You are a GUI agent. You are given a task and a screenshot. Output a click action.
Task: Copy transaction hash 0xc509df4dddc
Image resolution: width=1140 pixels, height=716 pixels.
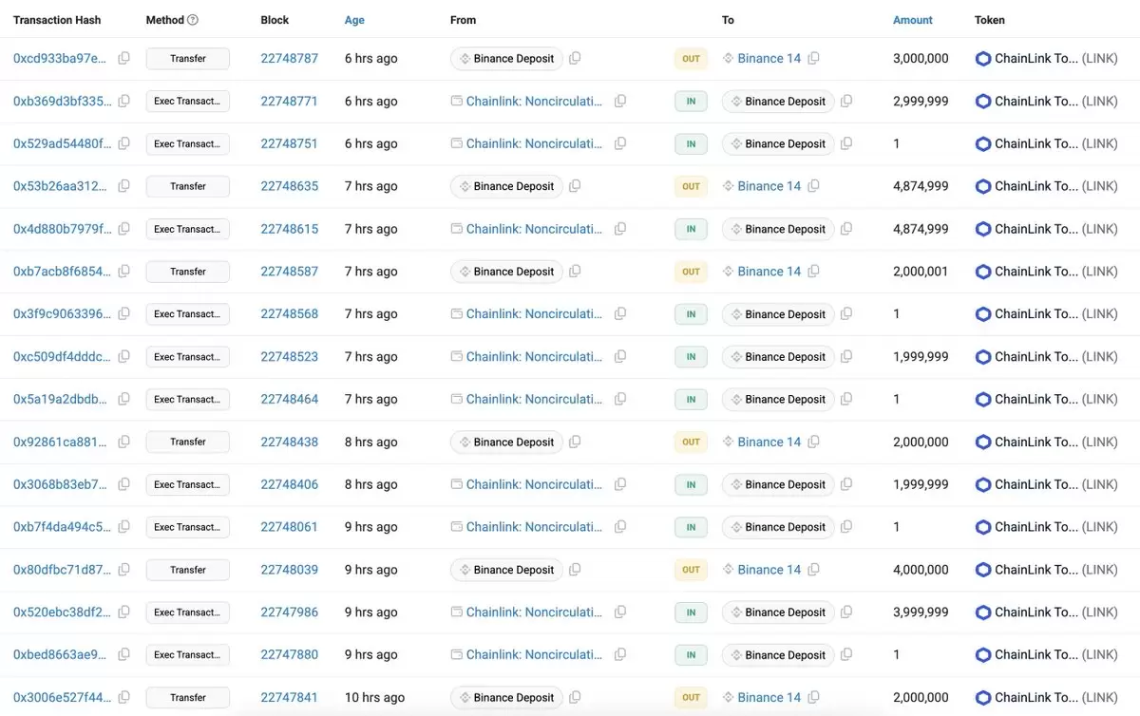point(123,356)
